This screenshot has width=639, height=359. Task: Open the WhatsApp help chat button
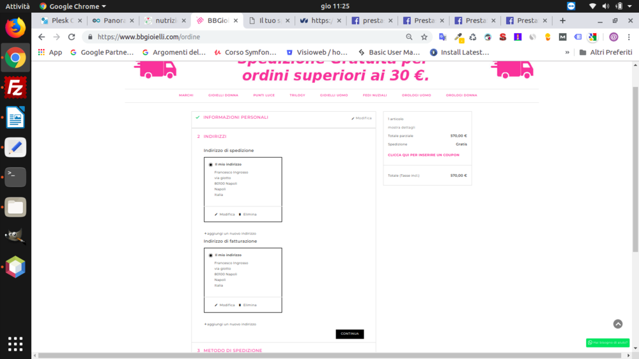click(608, 342)
